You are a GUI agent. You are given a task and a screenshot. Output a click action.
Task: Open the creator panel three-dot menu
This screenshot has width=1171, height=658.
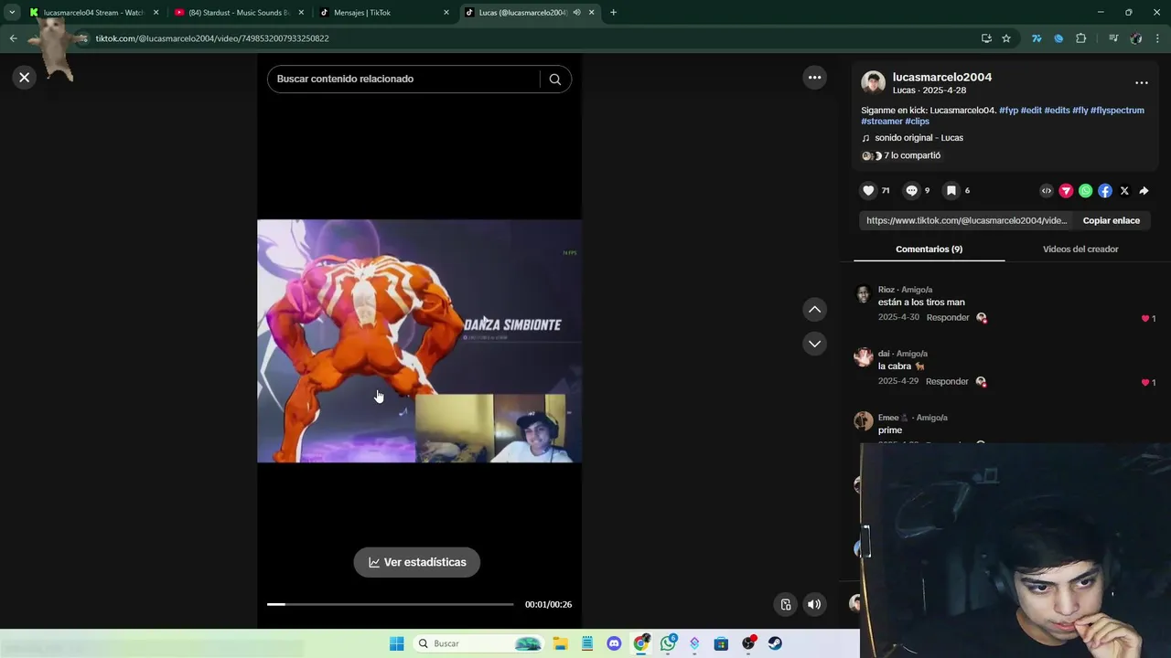point(1142,83)
